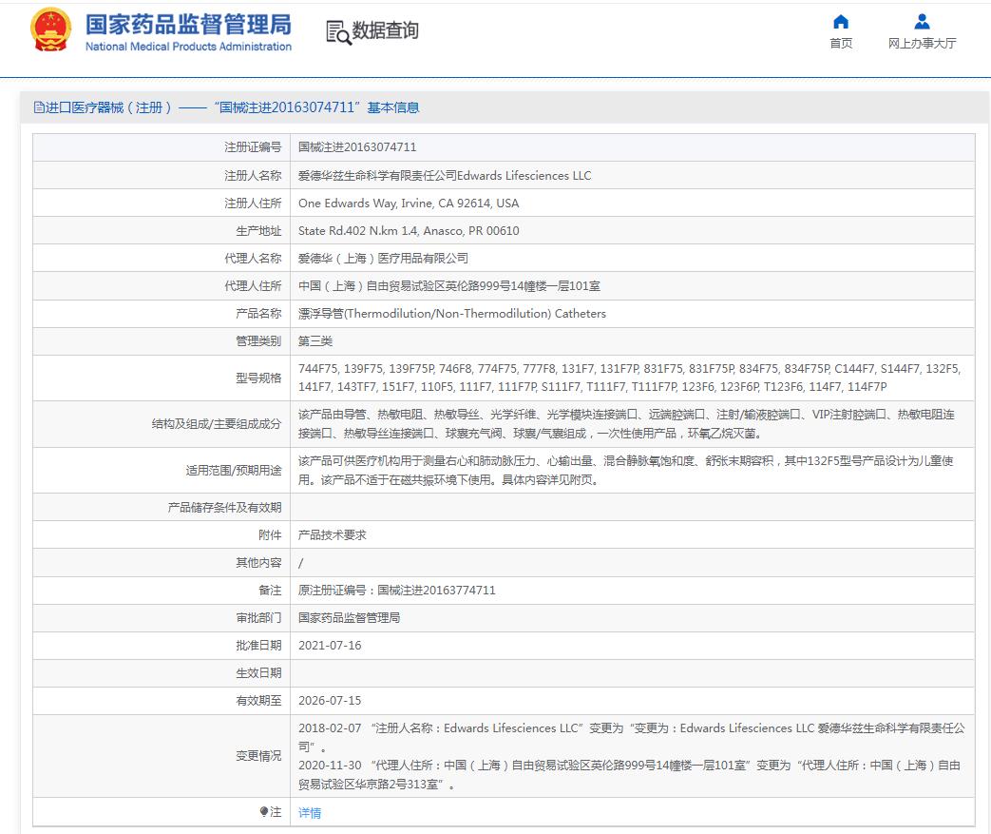Click the 变更情况 row label

(258, 755)
